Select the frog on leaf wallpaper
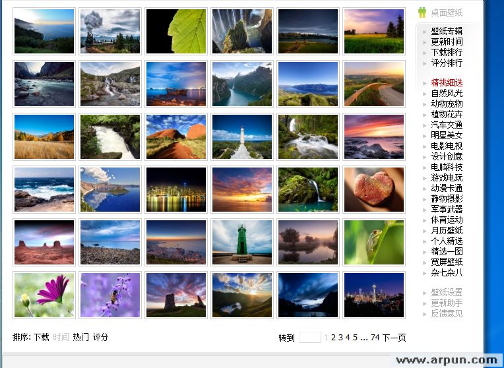This screenshot has height=368, width=504. pyautogui.click(x=374, y=242)
